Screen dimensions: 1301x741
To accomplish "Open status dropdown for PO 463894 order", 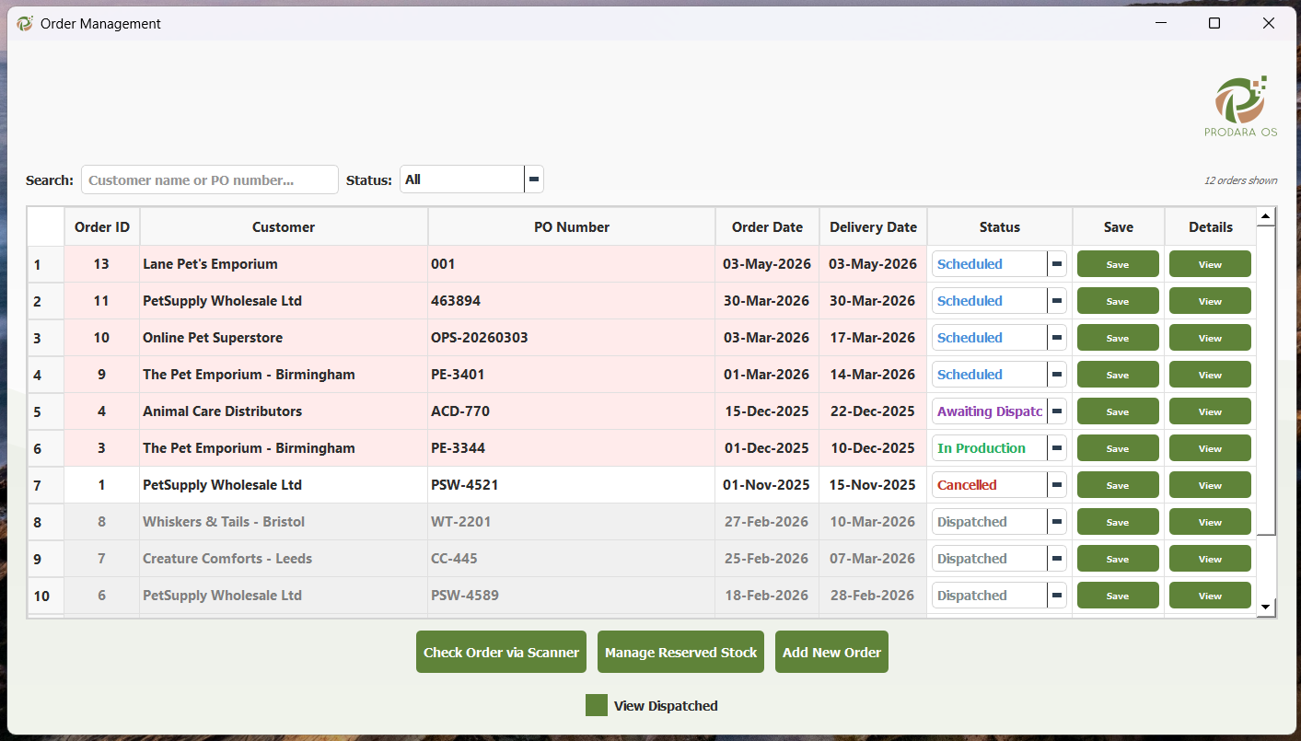I will click(999, 301).
